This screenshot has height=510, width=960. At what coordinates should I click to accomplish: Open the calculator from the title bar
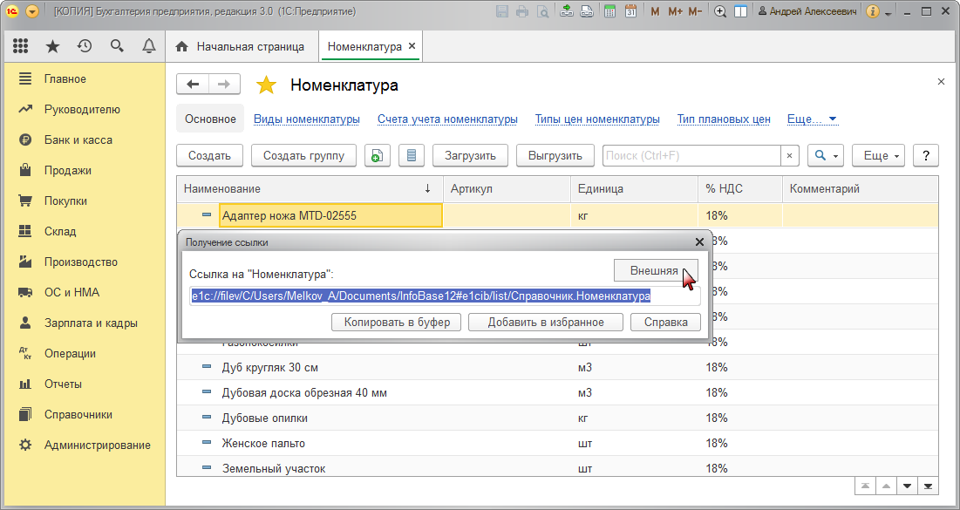pos(609,11)
